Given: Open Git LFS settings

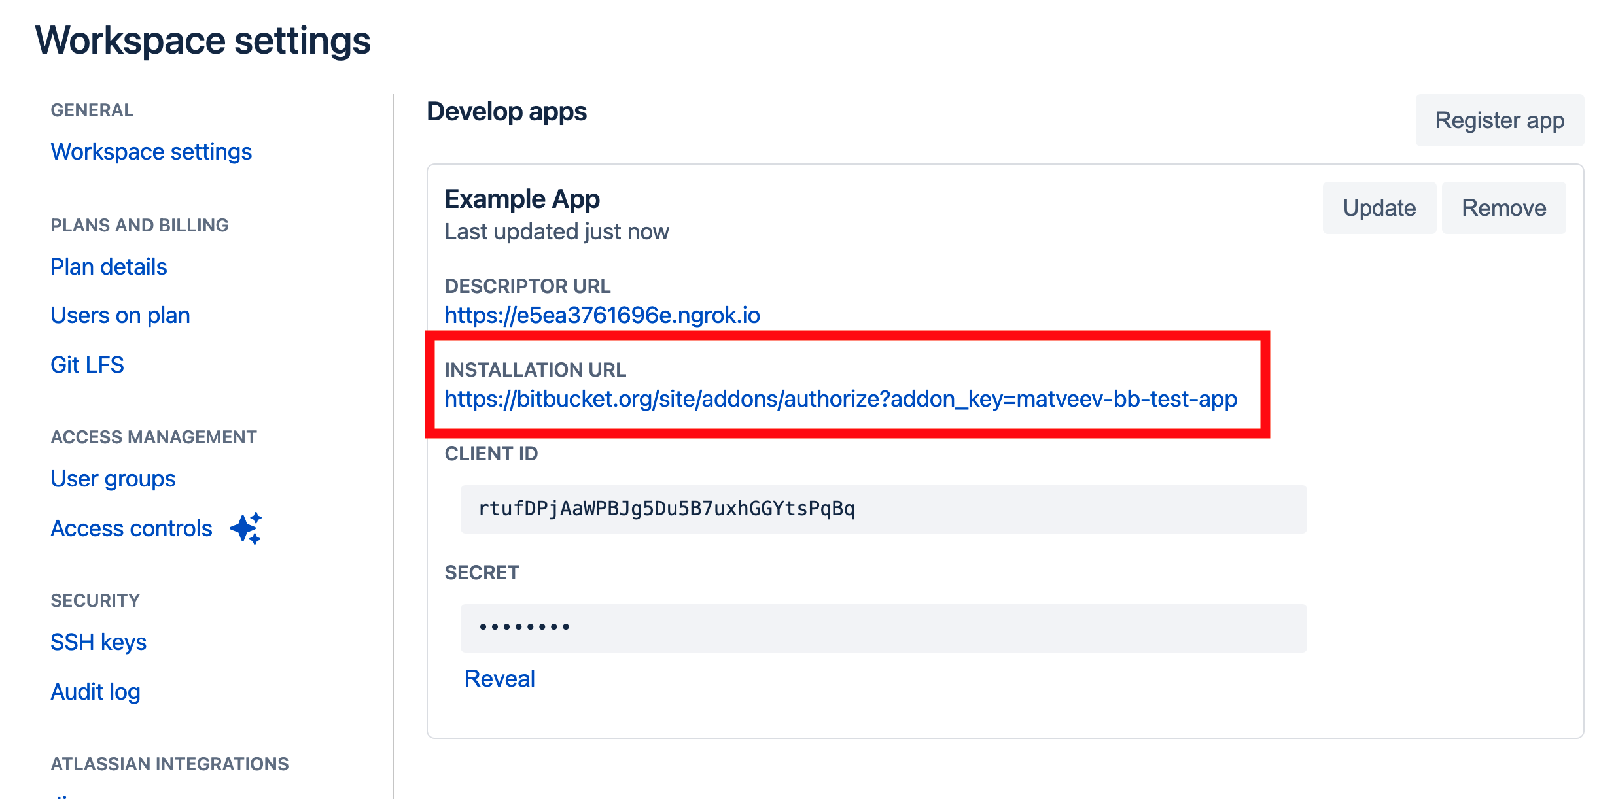Looking at the screenshot, I should pos(87,365).
